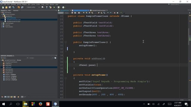The height and width of the screenshot is (107, 191).
Task: Click the Debug Project toolbar icon
Action: [59, 7]
